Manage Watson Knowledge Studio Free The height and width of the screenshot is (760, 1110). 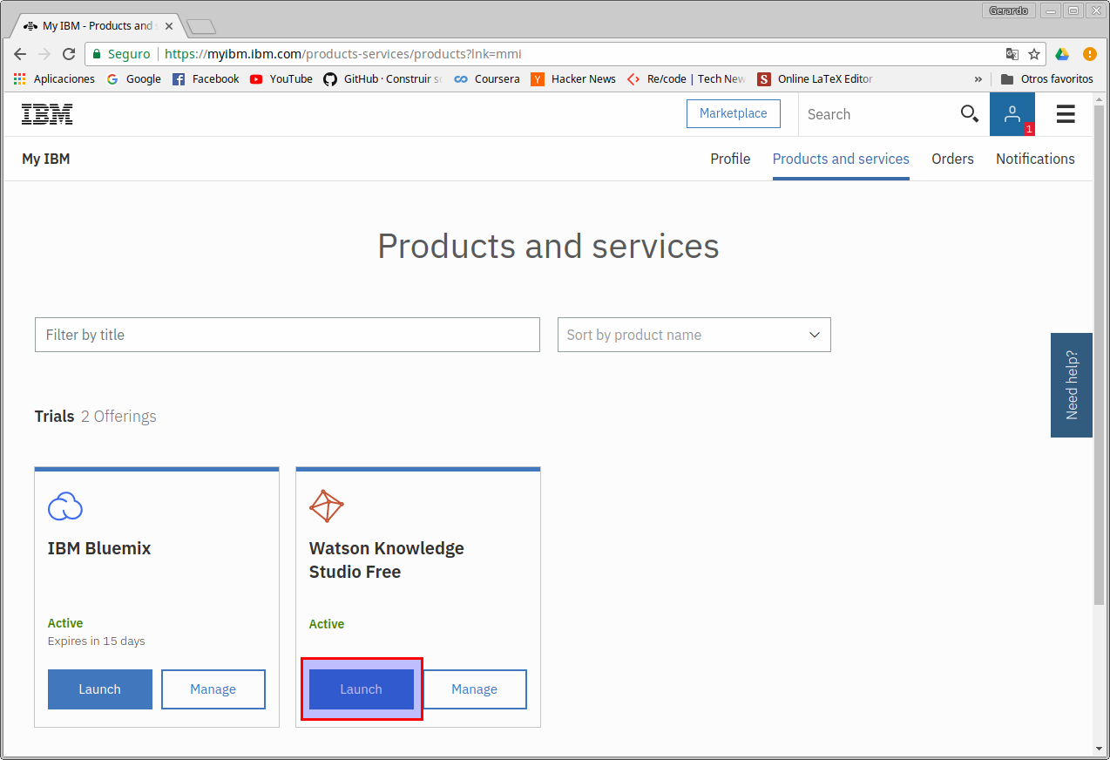click(x=475, y=689)
